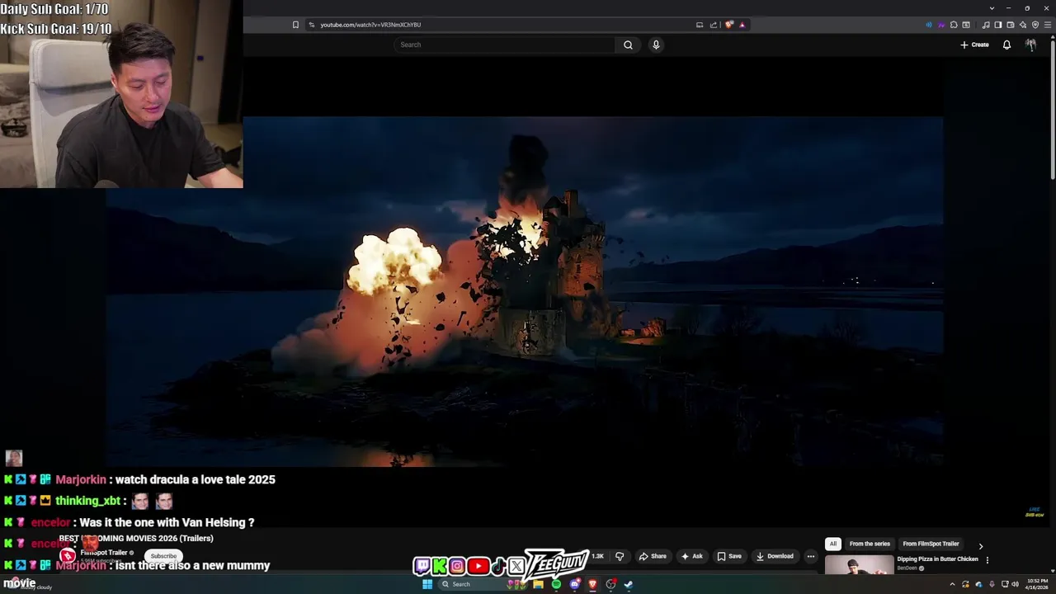Save the video with Save button
1056x594 pixels.
coord(729,556)
